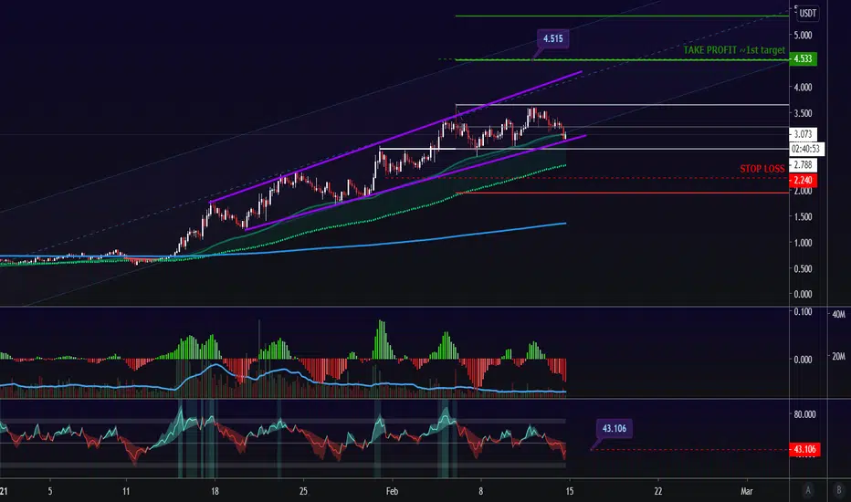Screen dimensions: 851x502
Task: Click the 25 date on time axis
Action: 303,491
